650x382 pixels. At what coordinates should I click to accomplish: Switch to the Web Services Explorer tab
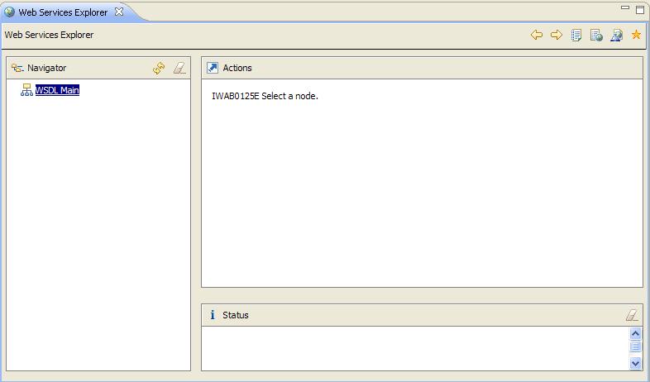click(63, 12)
